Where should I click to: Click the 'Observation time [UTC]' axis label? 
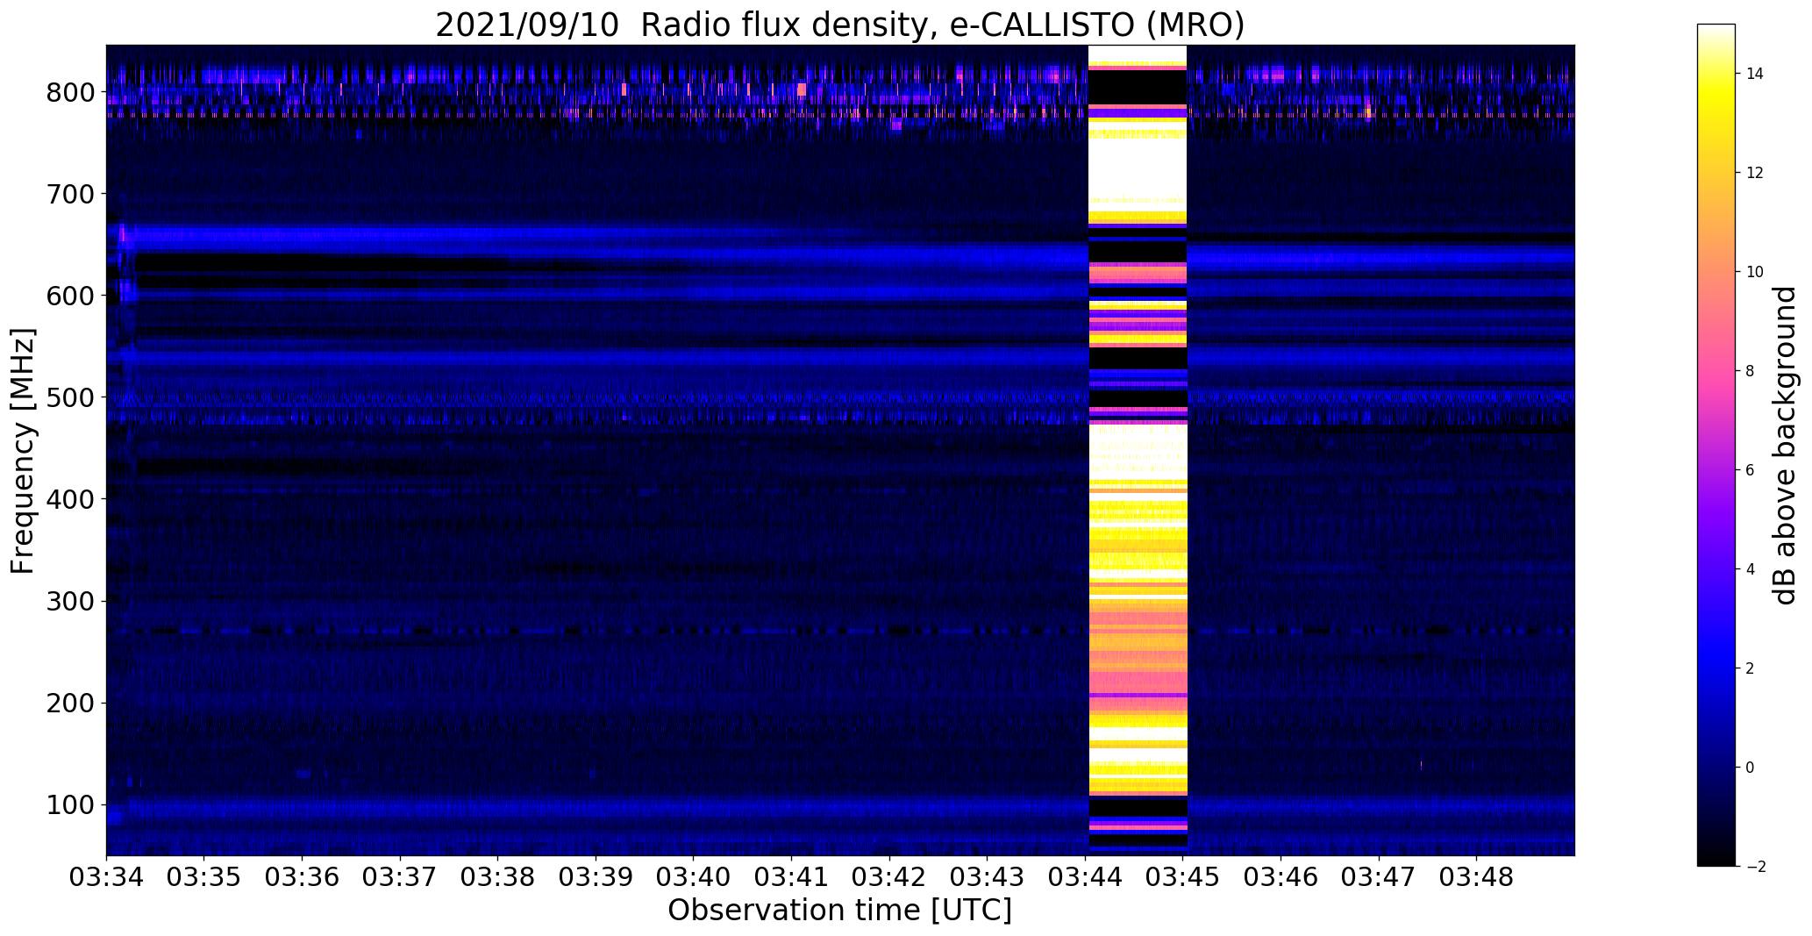tap(839, 910)
